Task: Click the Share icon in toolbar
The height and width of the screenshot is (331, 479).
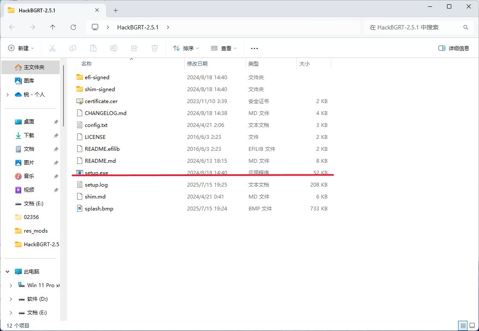Action: click(x=134, y=48)
